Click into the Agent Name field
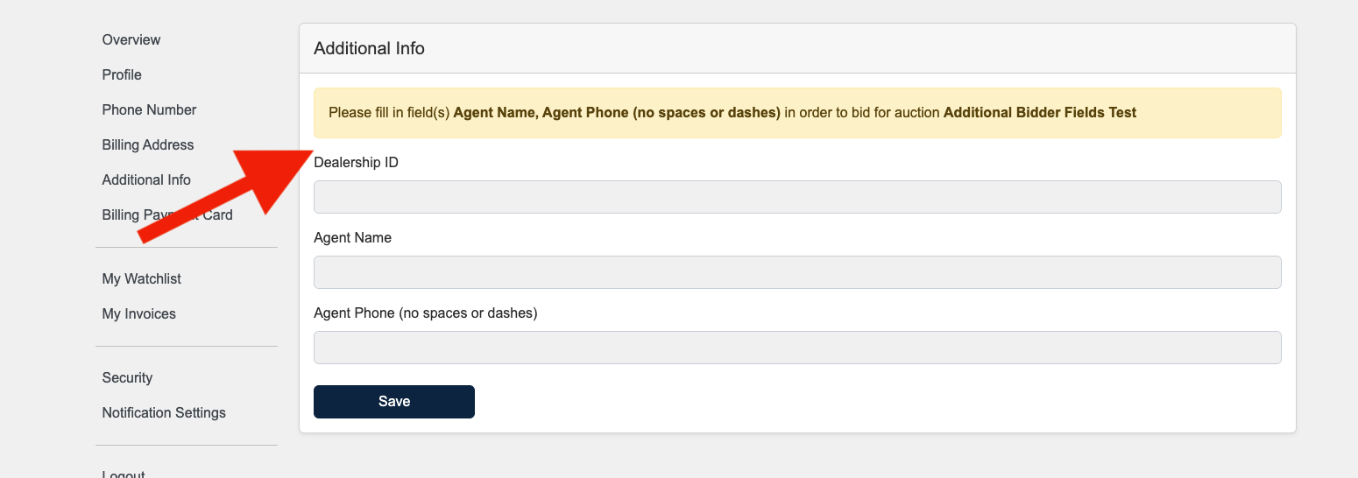The width and height of the screenshot is (1358, 478). (x=797, y=272)
